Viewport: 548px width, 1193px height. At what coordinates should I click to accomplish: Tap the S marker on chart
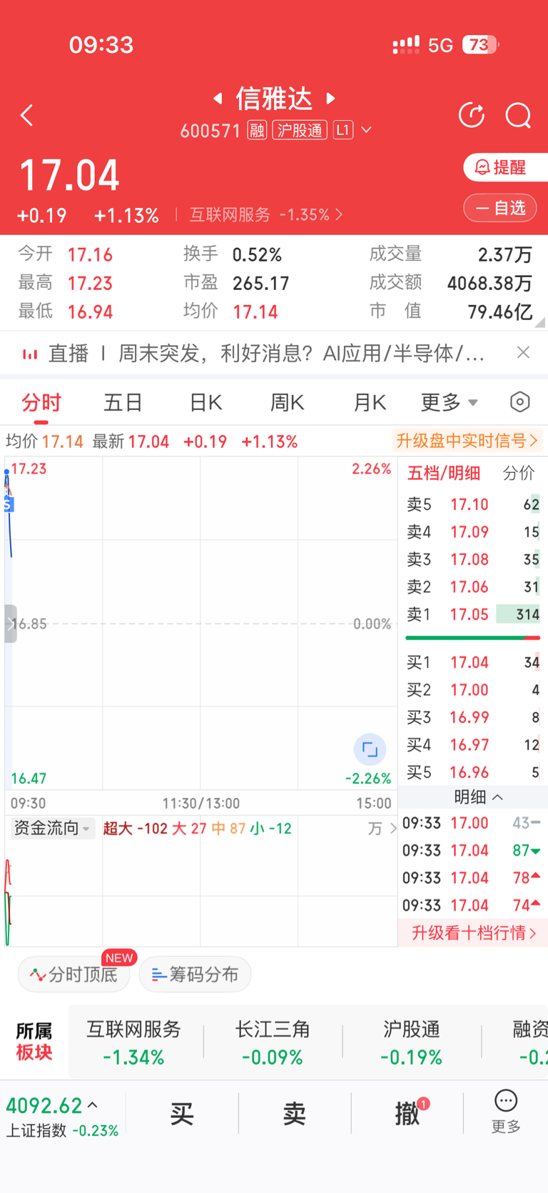pyautogui.click(x=8, y=504)
